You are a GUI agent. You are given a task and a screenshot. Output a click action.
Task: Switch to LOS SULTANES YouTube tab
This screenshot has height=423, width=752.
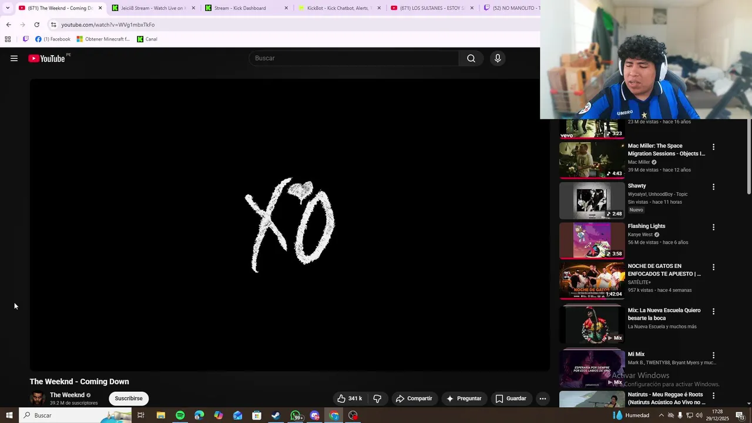click(x=429, y=8)
